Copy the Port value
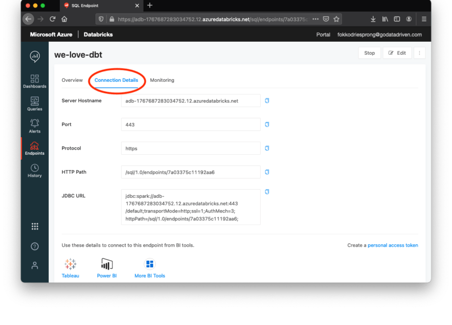Screen dimensions: 452x325 (x=267, y=125)
